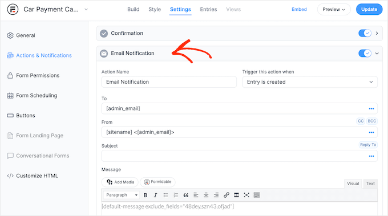This screenshot has height=216, width=388.
Task: Open Buttons settings section
Action: coord(26,116)
